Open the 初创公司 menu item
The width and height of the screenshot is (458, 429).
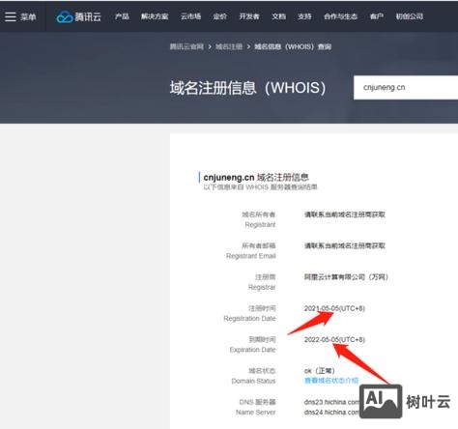click(410, 16)
